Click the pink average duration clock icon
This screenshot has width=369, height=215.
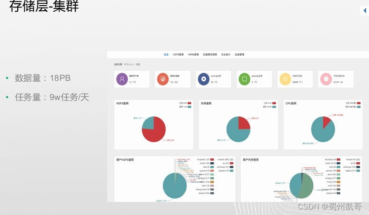[x=326, y=79]
